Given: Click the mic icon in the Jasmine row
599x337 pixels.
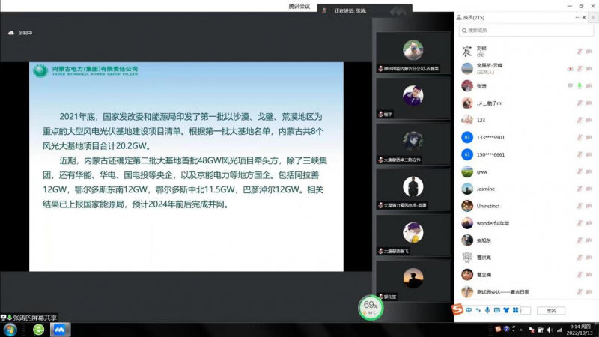Looking at the screenshot, I should click(580, 189).
